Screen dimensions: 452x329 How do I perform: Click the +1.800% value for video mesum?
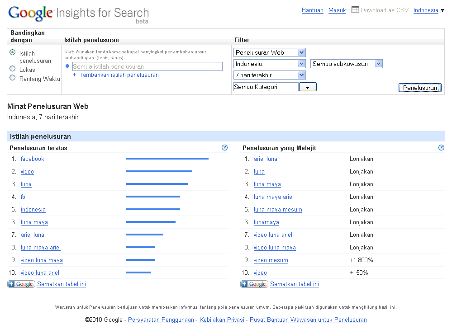tap(361, 260)
